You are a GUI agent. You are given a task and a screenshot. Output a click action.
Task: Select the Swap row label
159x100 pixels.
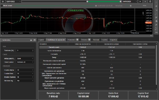tap(54, 57)
